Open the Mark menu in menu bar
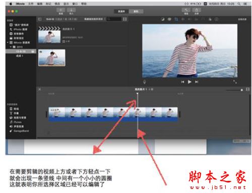This screenshot has width=252, height=193. (48, 4)
